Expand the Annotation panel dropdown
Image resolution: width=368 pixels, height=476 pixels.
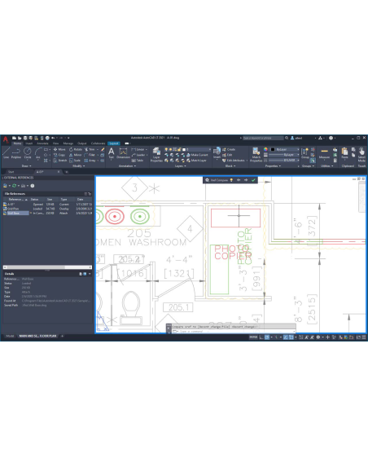coord(127,166)
